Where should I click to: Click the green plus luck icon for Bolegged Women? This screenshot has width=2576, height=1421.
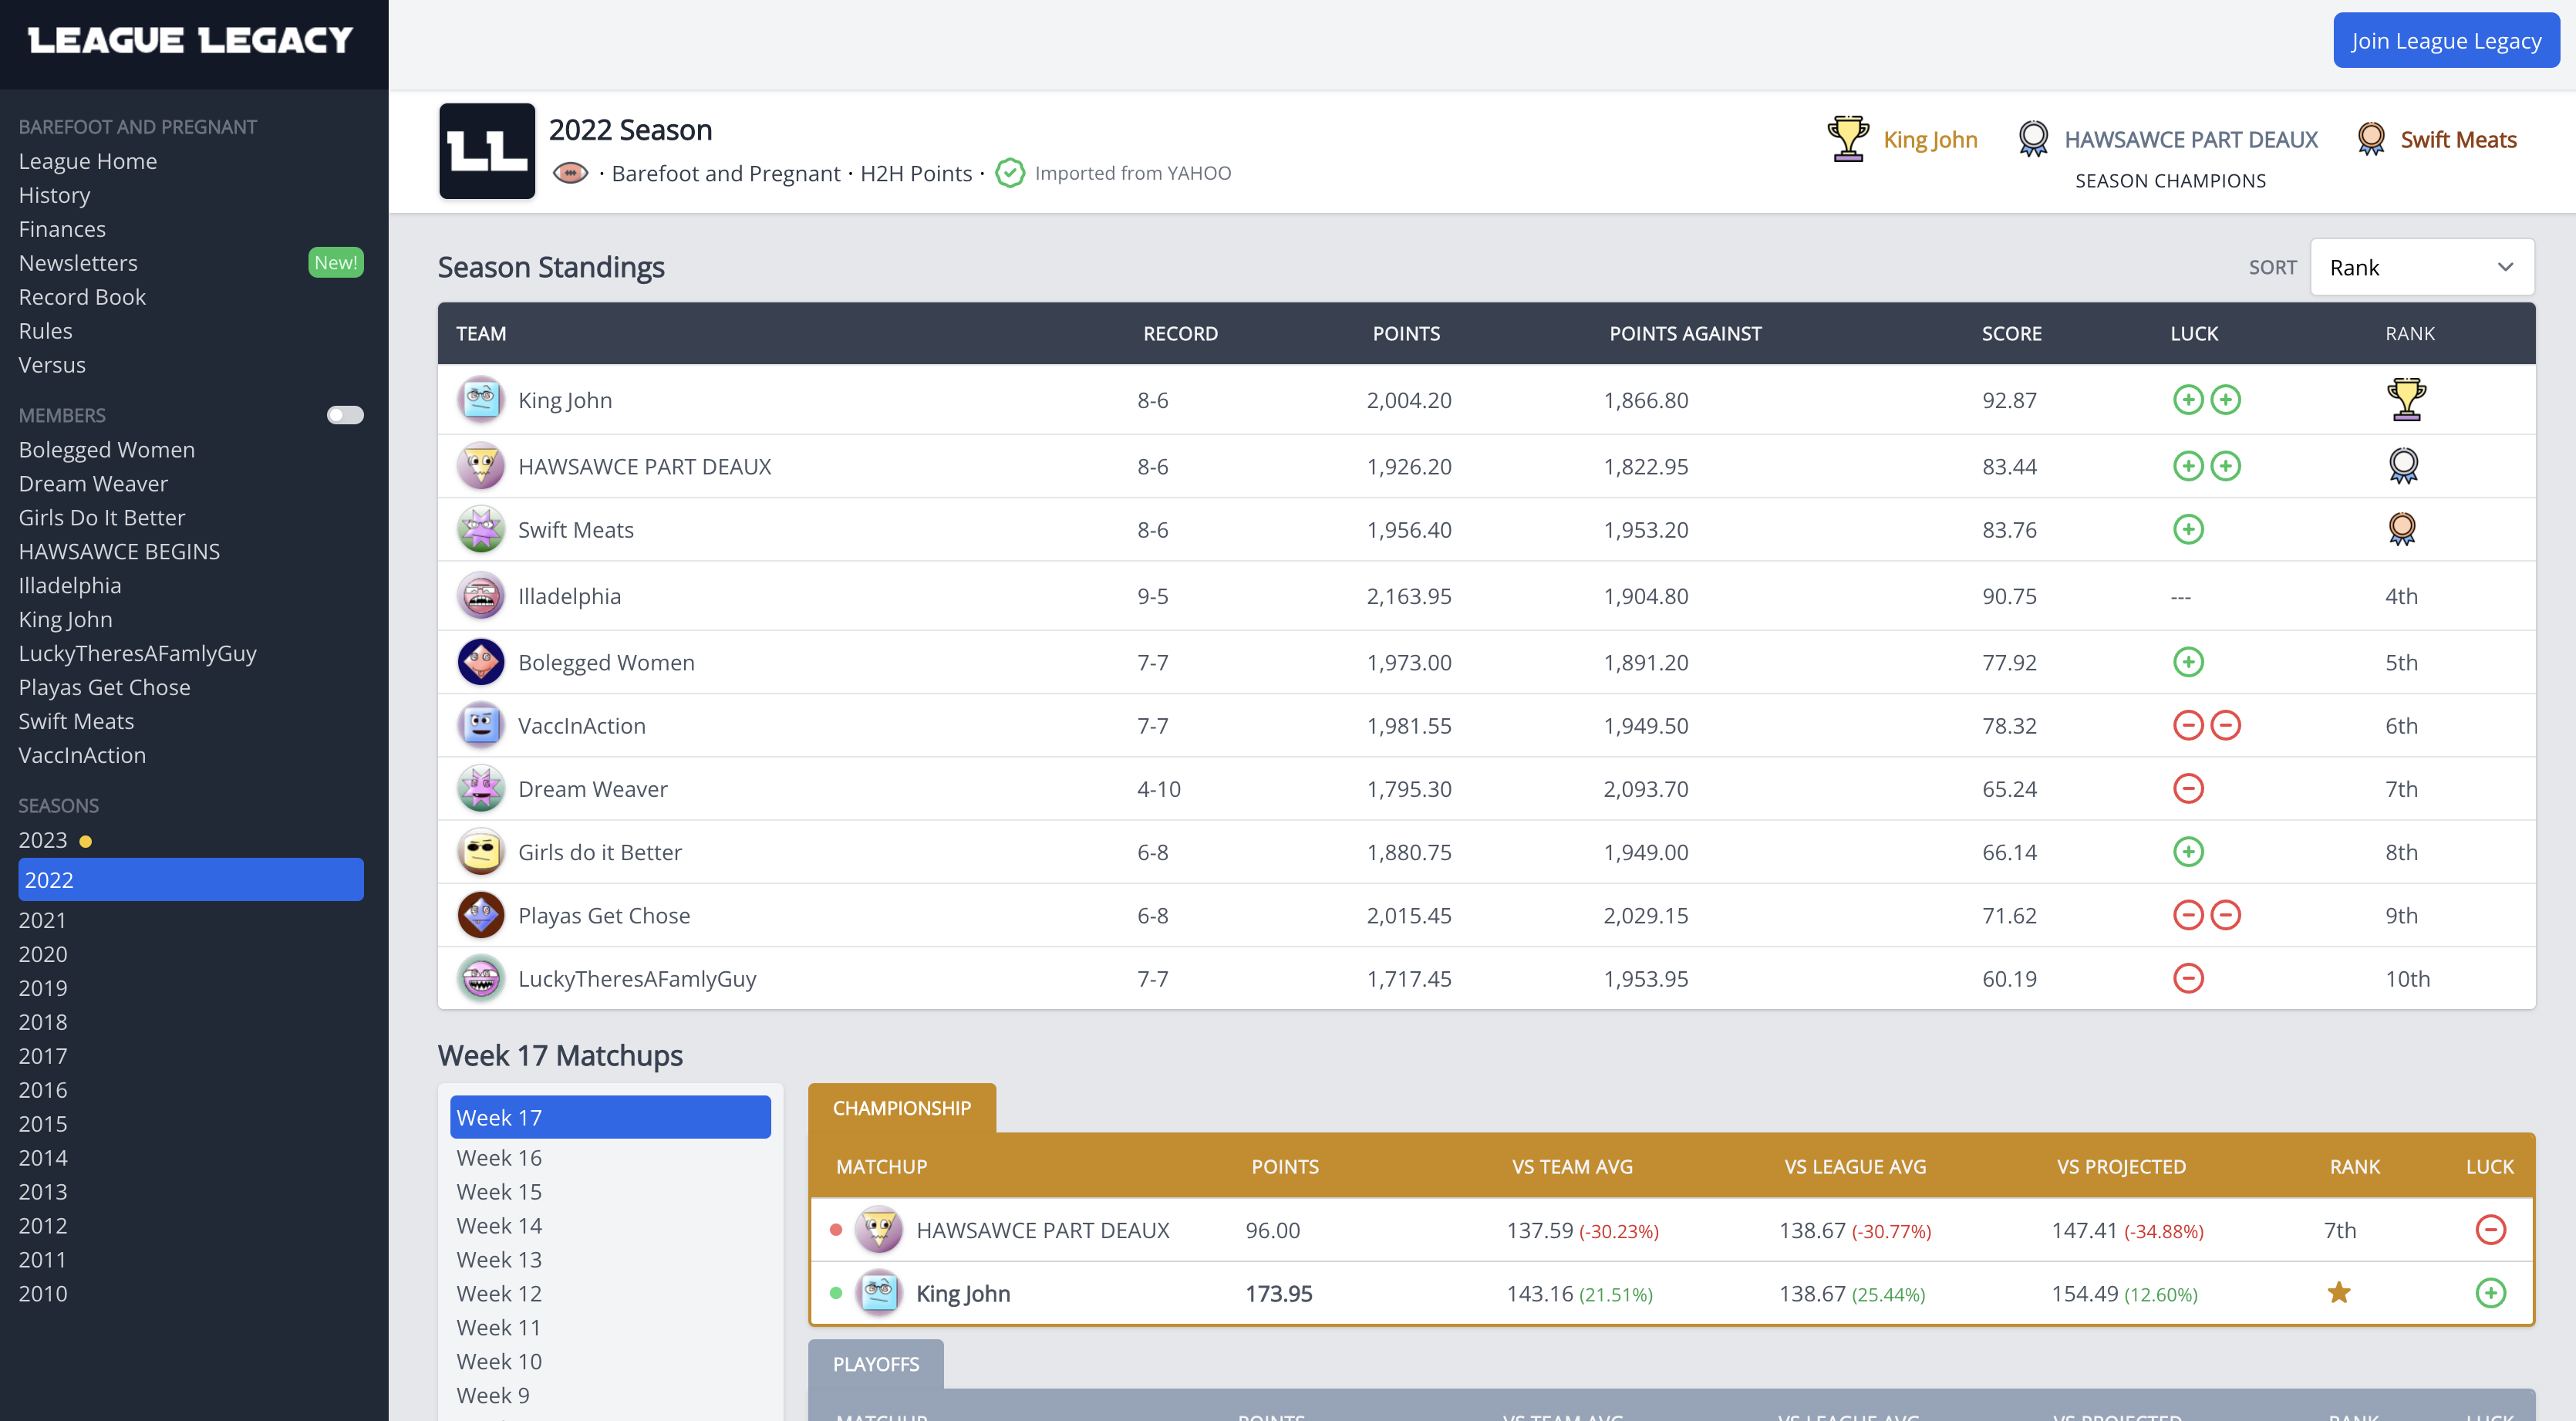(x=2188, y=662)
